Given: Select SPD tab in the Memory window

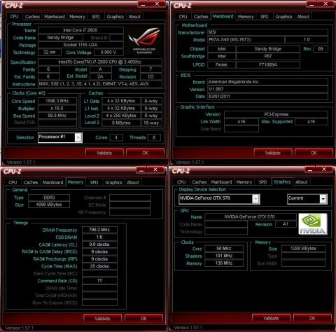Looking at the screenshot, I should (94, 182).
